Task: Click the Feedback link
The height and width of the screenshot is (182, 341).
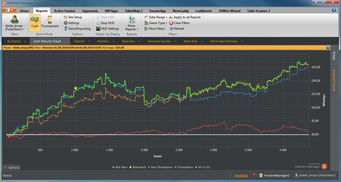Action: point(241,176)
